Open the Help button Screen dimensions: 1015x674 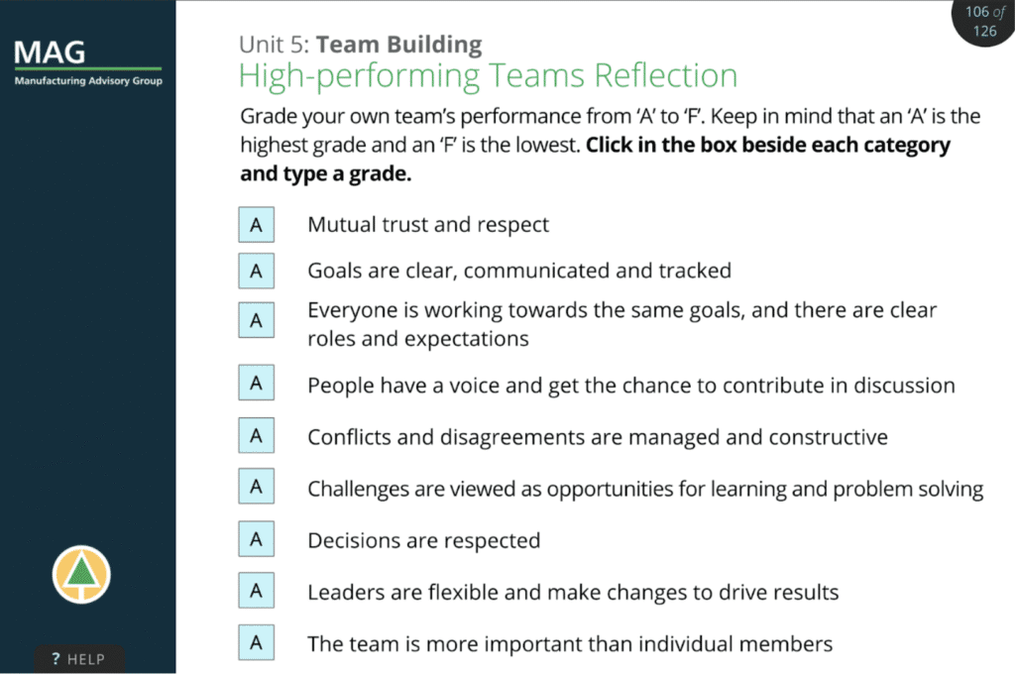(79, 658)
